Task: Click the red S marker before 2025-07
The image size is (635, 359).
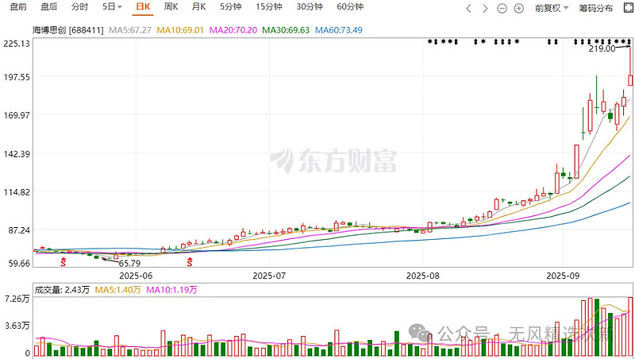Action: [x=190, y=261]
